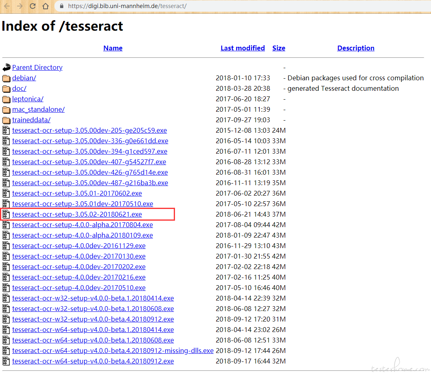This screenshot has height=378, width=431.
Task: Open the Parent Directory link
Action: (x=37, y=67)
